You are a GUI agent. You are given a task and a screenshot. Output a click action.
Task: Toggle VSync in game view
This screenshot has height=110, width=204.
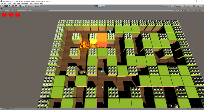(191, 11)
